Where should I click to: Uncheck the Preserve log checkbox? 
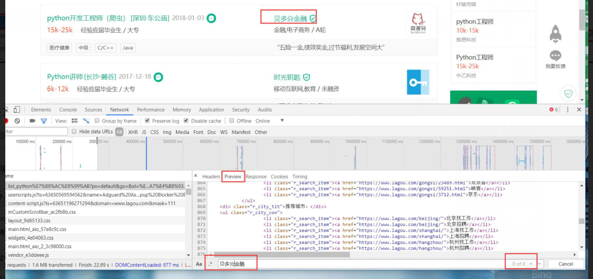tap(147, 121)
